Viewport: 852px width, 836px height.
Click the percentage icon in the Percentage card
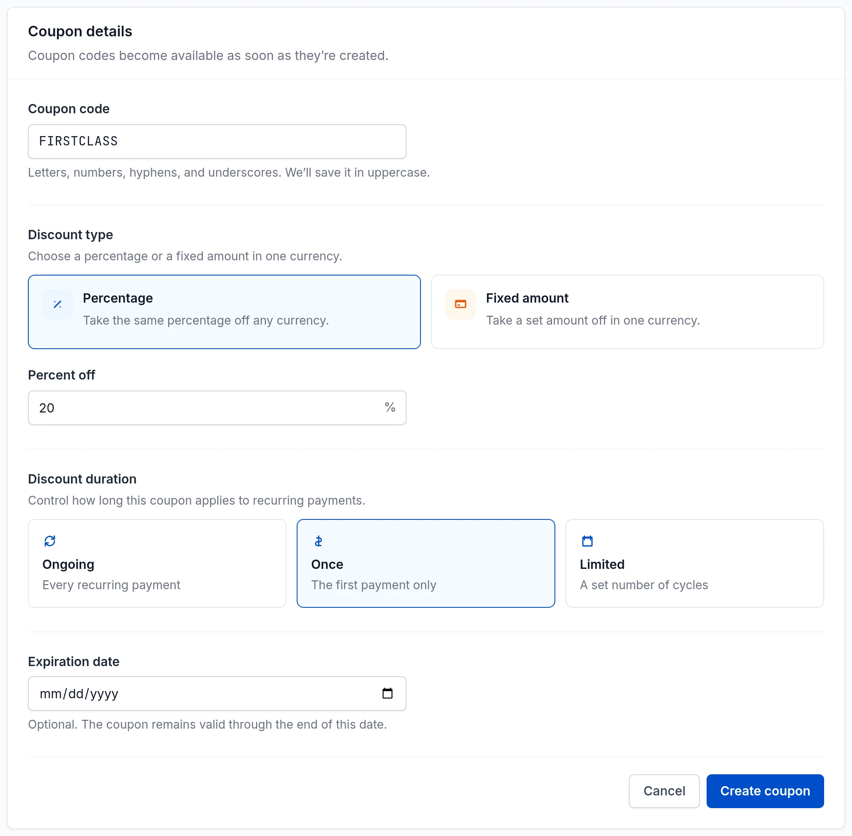(x=57, y=304)
